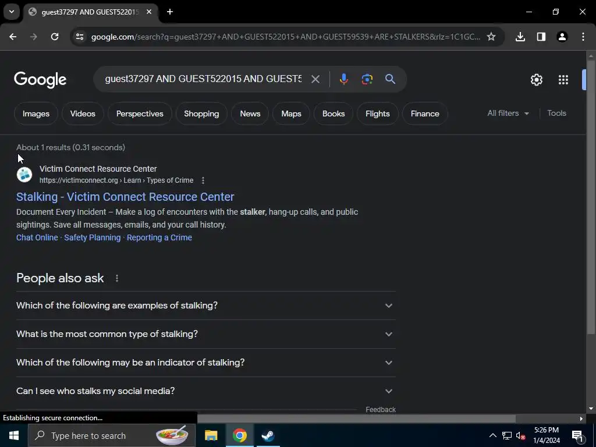Start voice search with microphone
Image resolution: width=596 pixels, height=447 pixels.
coord(343,79)
